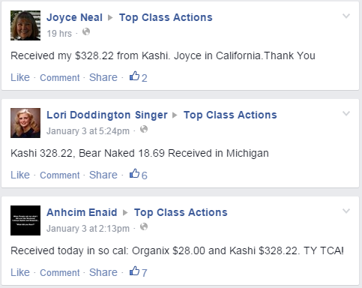Open Joyce Neal's profile picture
The height and width of the screenshot is (288, 362).
pos(25,25)
